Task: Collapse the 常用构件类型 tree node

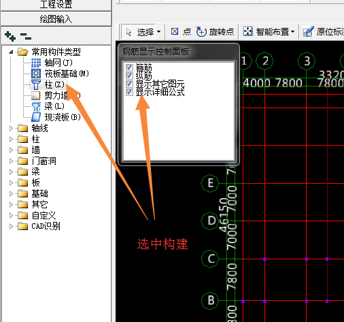Action: 11,52
